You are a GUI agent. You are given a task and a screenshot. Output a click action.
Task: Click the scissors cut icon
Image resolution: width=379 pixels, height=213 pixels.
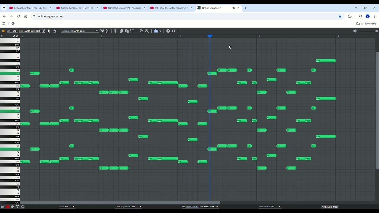click(x=116, y=31)
